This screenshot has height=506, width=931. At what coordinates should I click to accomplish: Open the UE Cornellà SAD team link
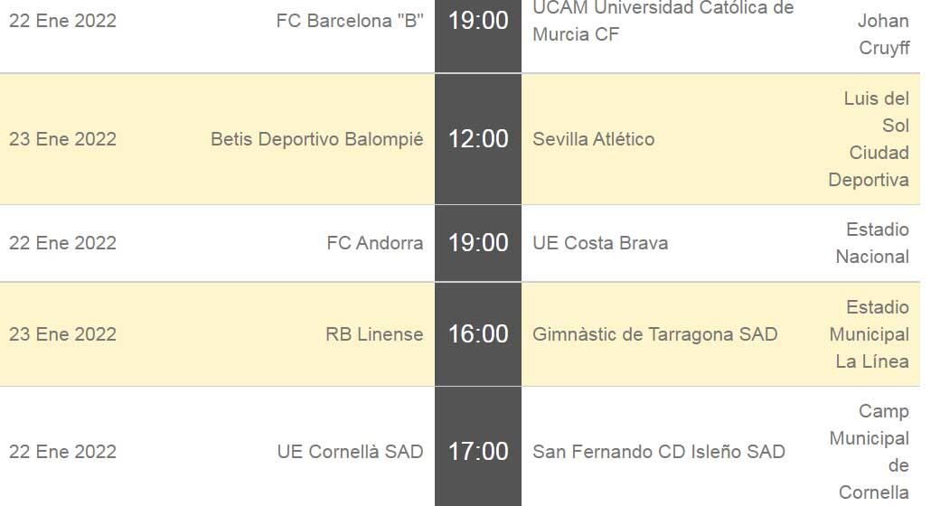(351, 452)
